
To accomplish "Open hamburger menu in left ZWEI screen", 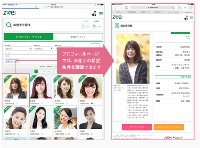I will pyautogui.click(x=101, y=14).
